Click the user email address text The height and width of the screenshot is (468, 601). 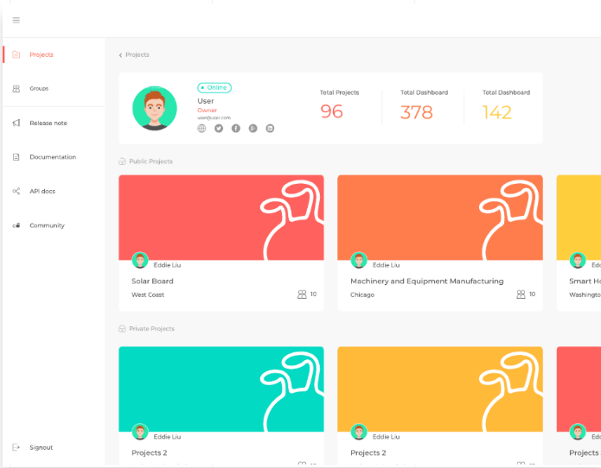click(214, 117)
